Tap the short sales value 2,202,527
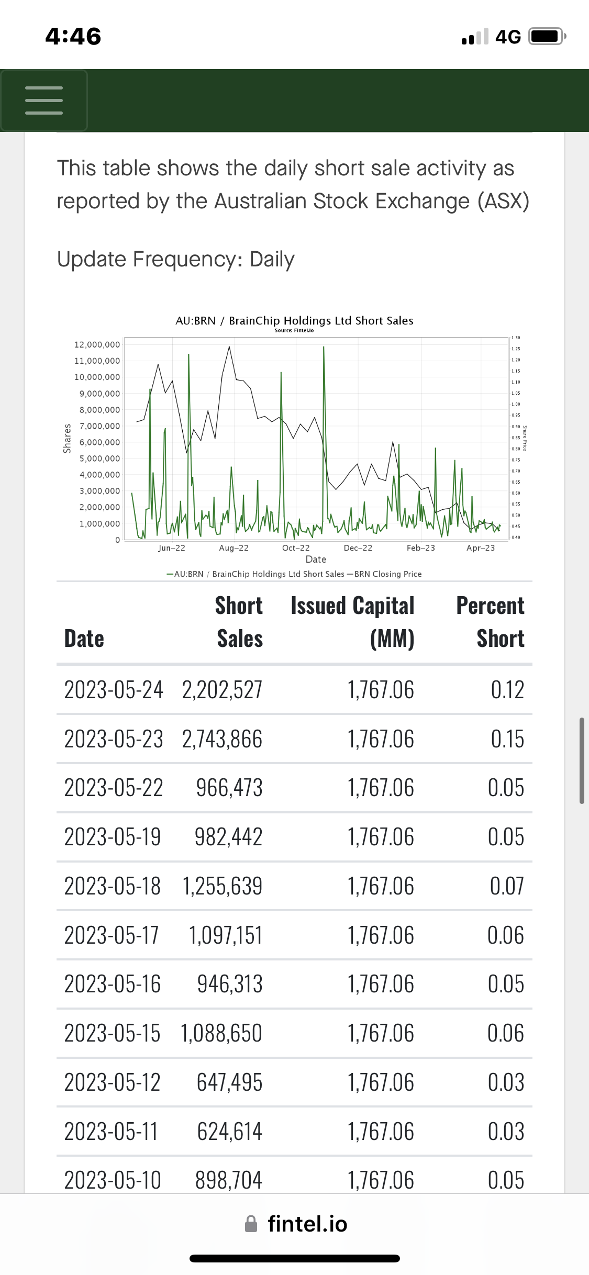Image resolution: width=589 pixels, height=1275 pixels. tap(222, 689)
